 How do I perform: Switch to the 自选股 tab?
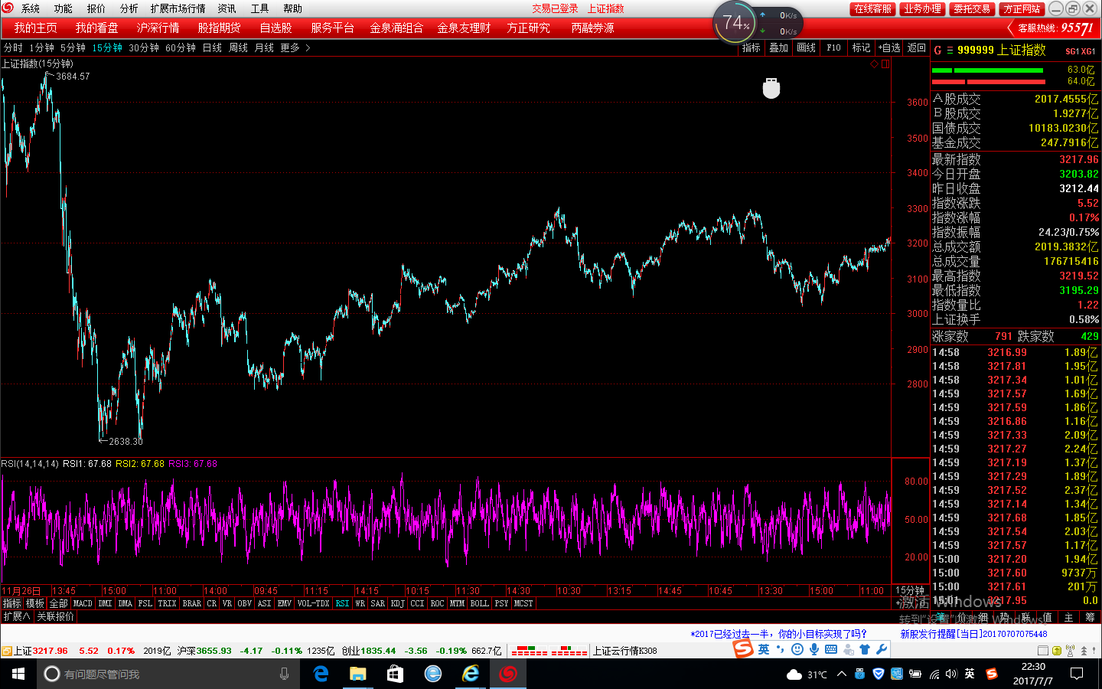tap(275, 28)
